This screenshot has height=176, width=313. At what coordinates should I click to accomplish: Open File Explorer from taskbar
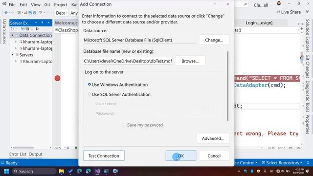click(62, 171)
